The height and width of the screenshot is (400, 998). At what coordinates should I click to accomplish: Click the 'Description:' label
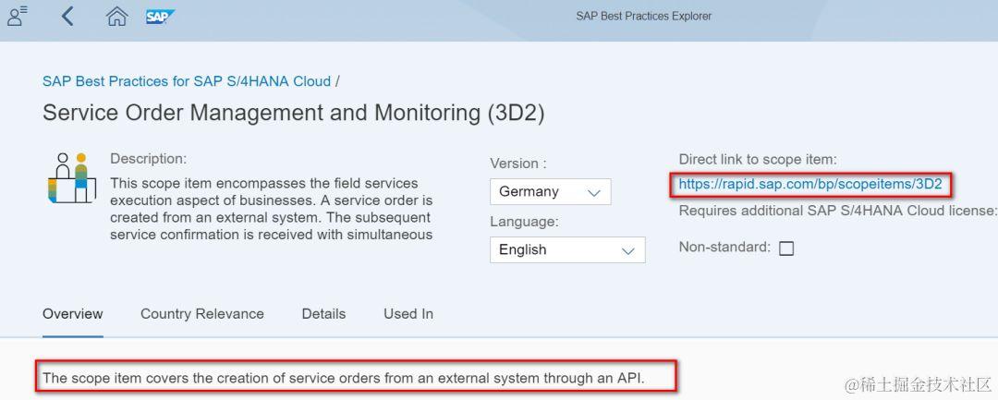pos(148,158)
